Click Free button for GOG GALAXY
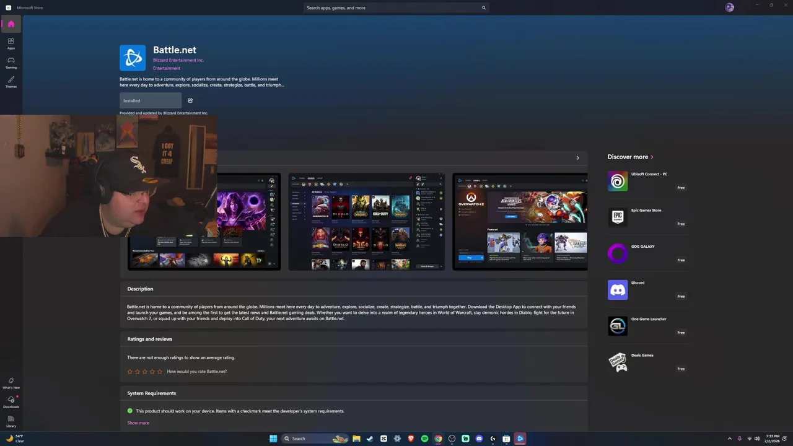Image resolution: width=793 pixels, height=446 pixels. click(681, 260)
